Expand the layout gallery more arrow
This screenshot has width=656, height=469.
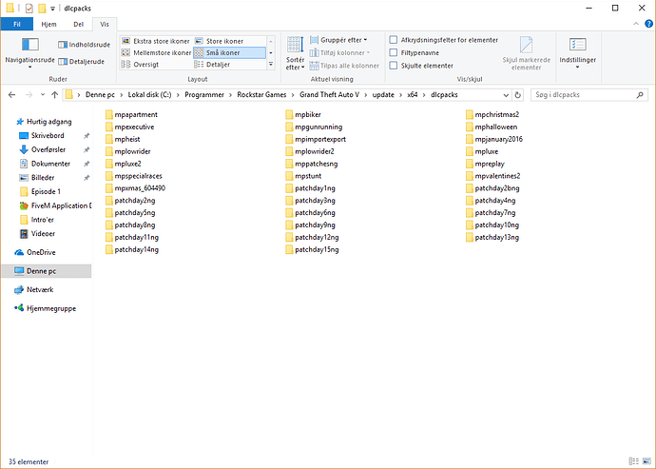271,64
